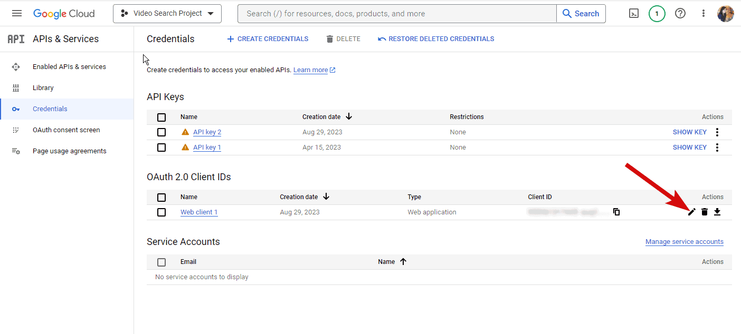Open actions menu for API key 1
This screenshot has height=334, width=741.
pos(717,148)
